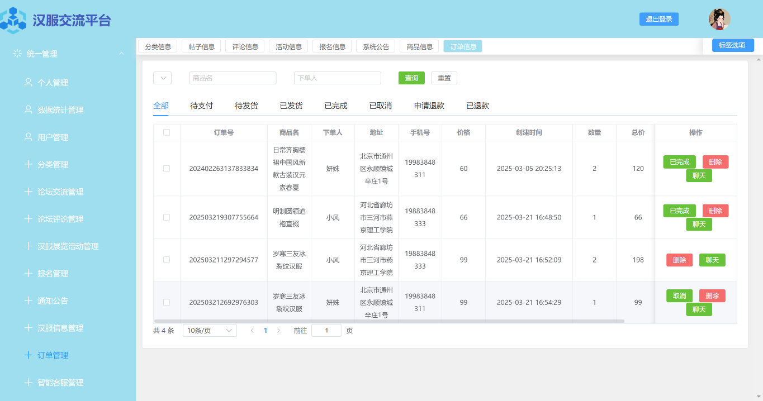
Task: Switch to the 分类信息 tag tab
Action: point(158,46)
